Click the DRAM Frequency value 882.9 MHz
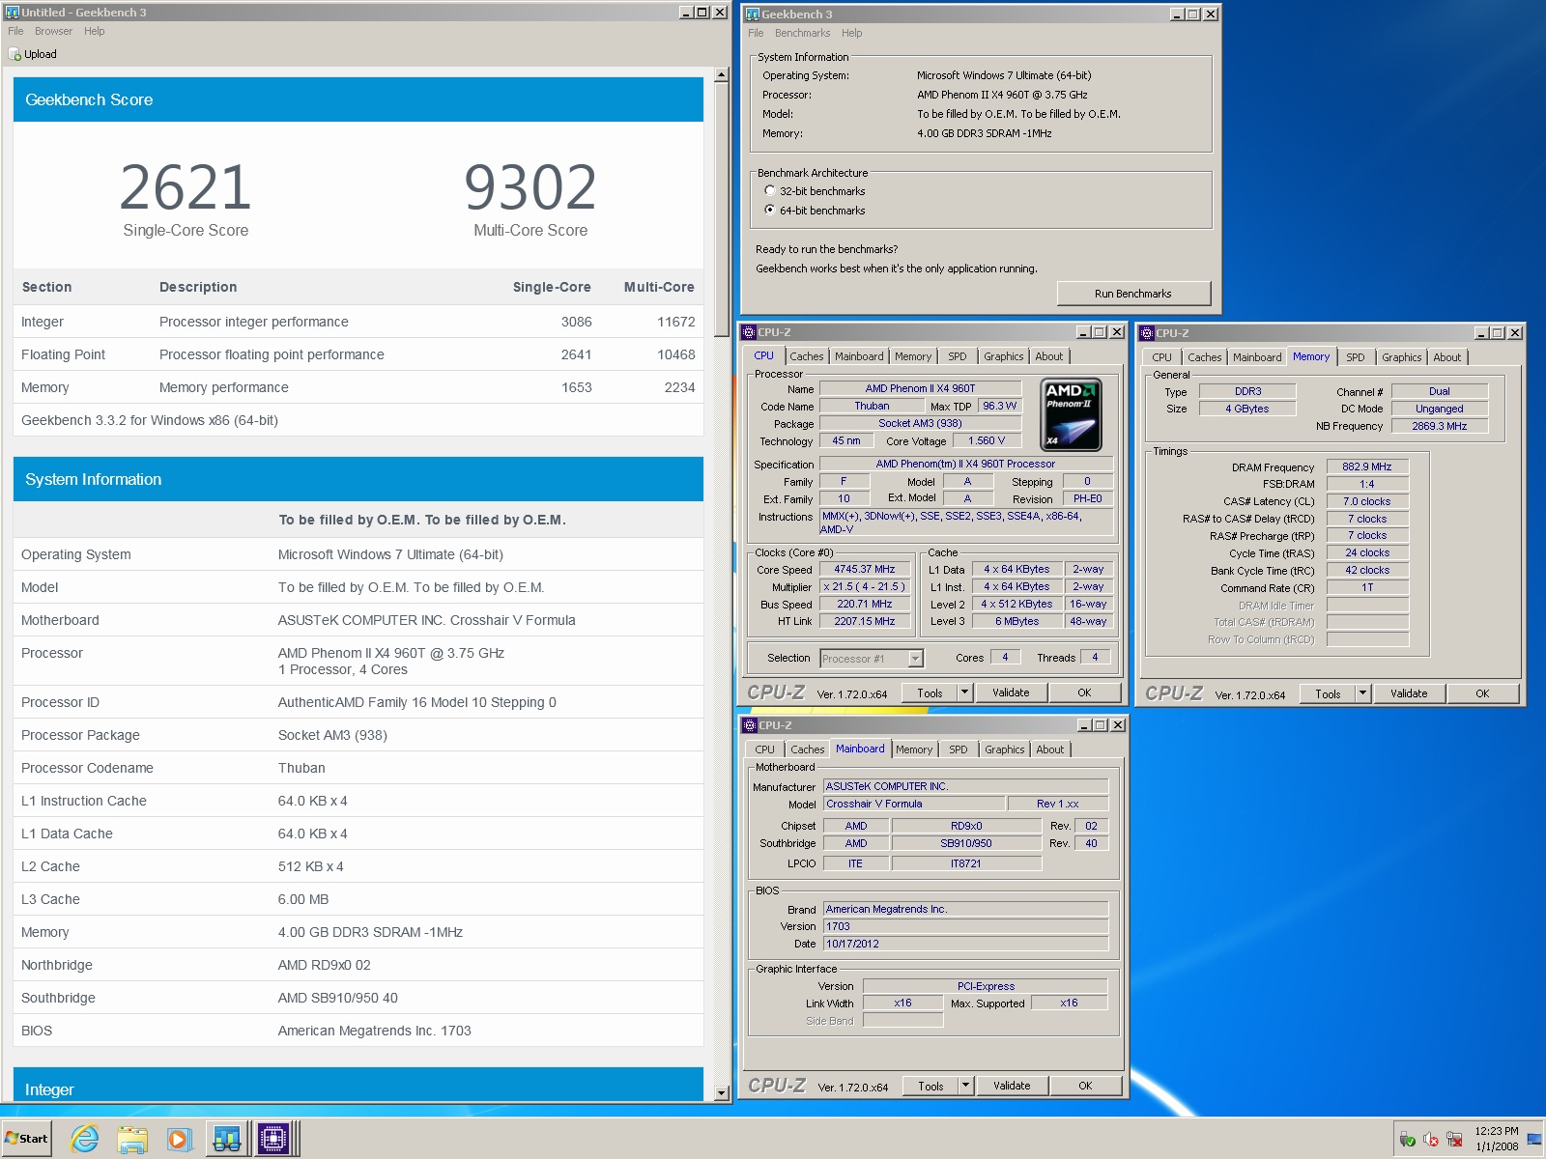Screen dimensions: 1546x1159 (x=1367, y=466)
